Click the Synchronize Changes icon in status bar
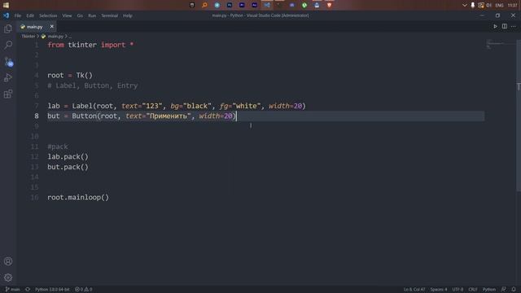 pos(28,290)
